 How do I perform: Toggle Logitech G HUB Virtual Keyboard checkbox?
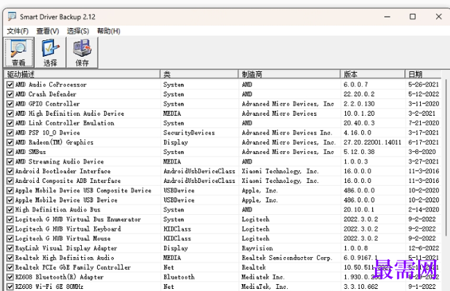pos(10,229)
